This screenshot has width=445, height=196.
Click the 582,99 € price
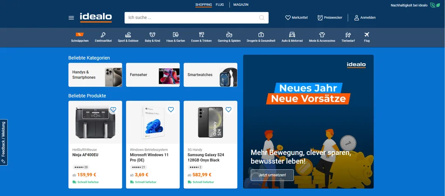[202, 175]
